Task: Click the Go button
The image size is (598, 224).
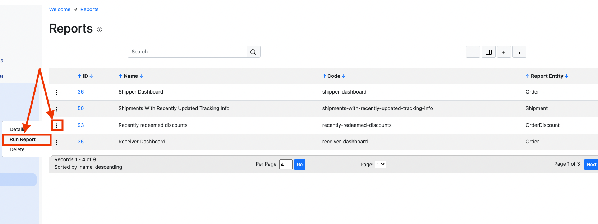Action: click(300, 165)
